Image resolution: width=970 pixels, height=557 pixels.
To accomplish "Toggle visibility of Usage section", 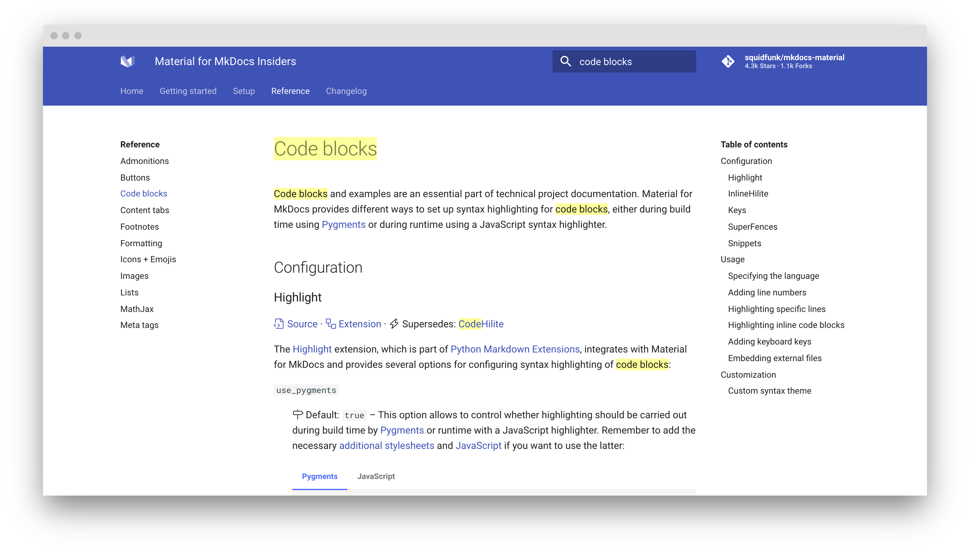I will point(732,259).
